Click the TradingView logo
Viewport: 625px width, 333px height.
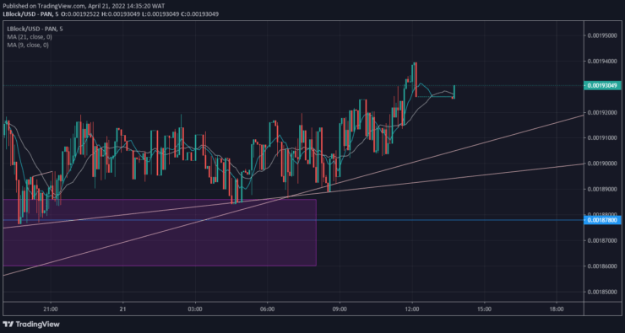click(x=31, y=325)
